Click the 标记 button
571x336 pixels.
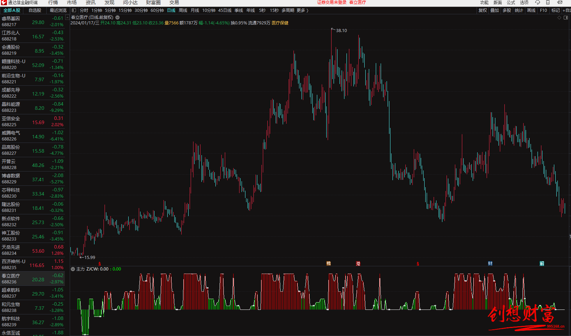(x=556, y=10)
